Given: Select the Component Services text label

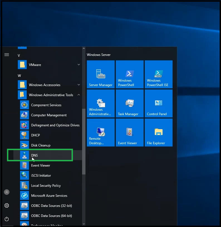Looking at the screenshot, I should pyautogui.click(x=46, y=105).
